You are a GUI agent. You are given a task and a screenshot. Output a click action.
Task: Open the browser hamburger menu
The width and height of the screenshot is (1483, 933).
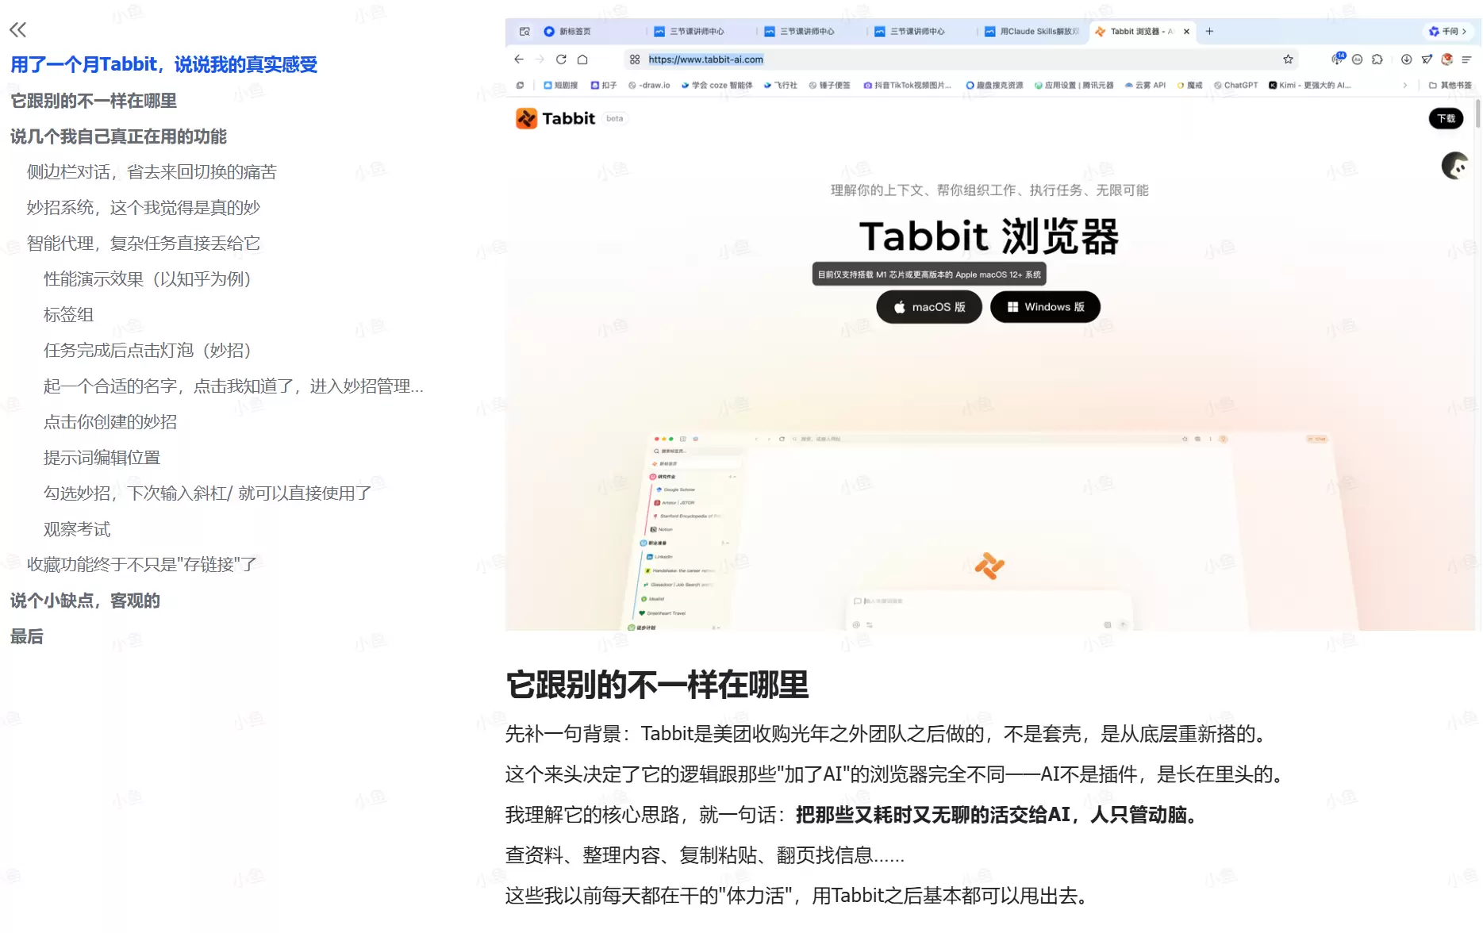click(1467, 60)
